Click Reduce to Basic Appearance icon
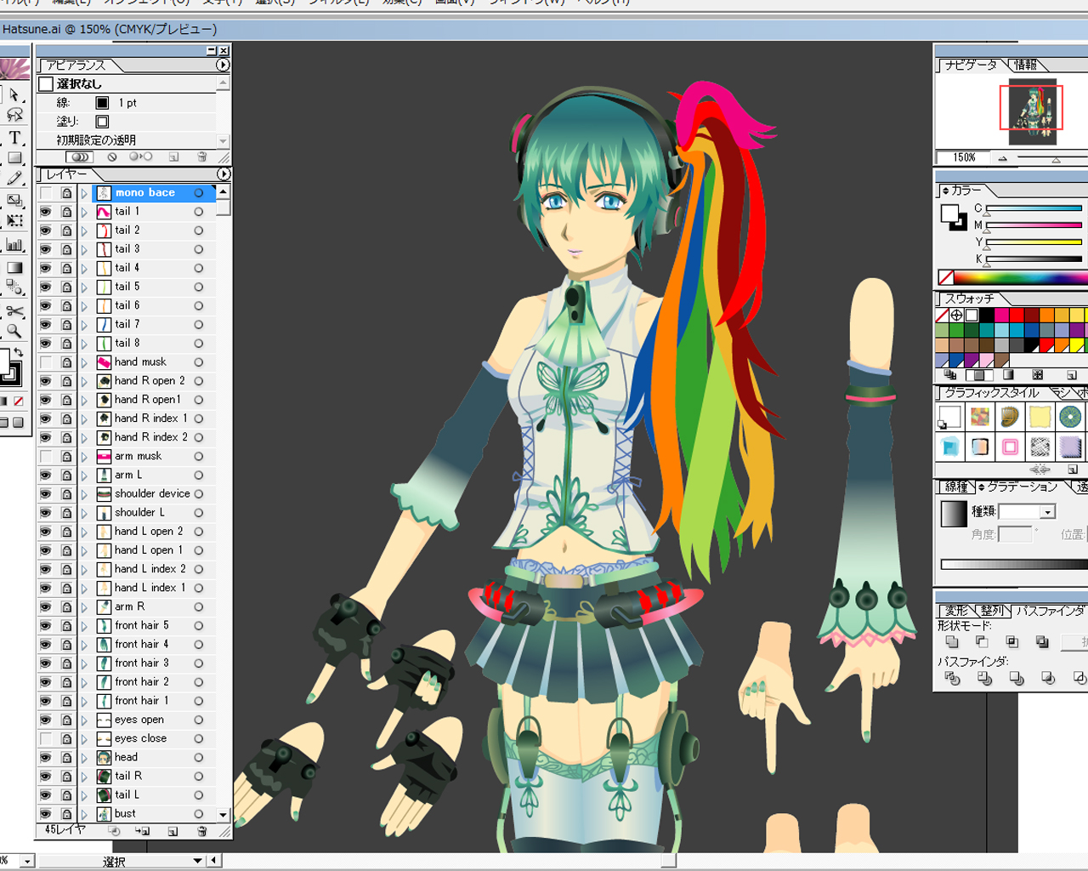Viewport: 1088px width, 871px height. pyautogui.click(x=140, y=157)
